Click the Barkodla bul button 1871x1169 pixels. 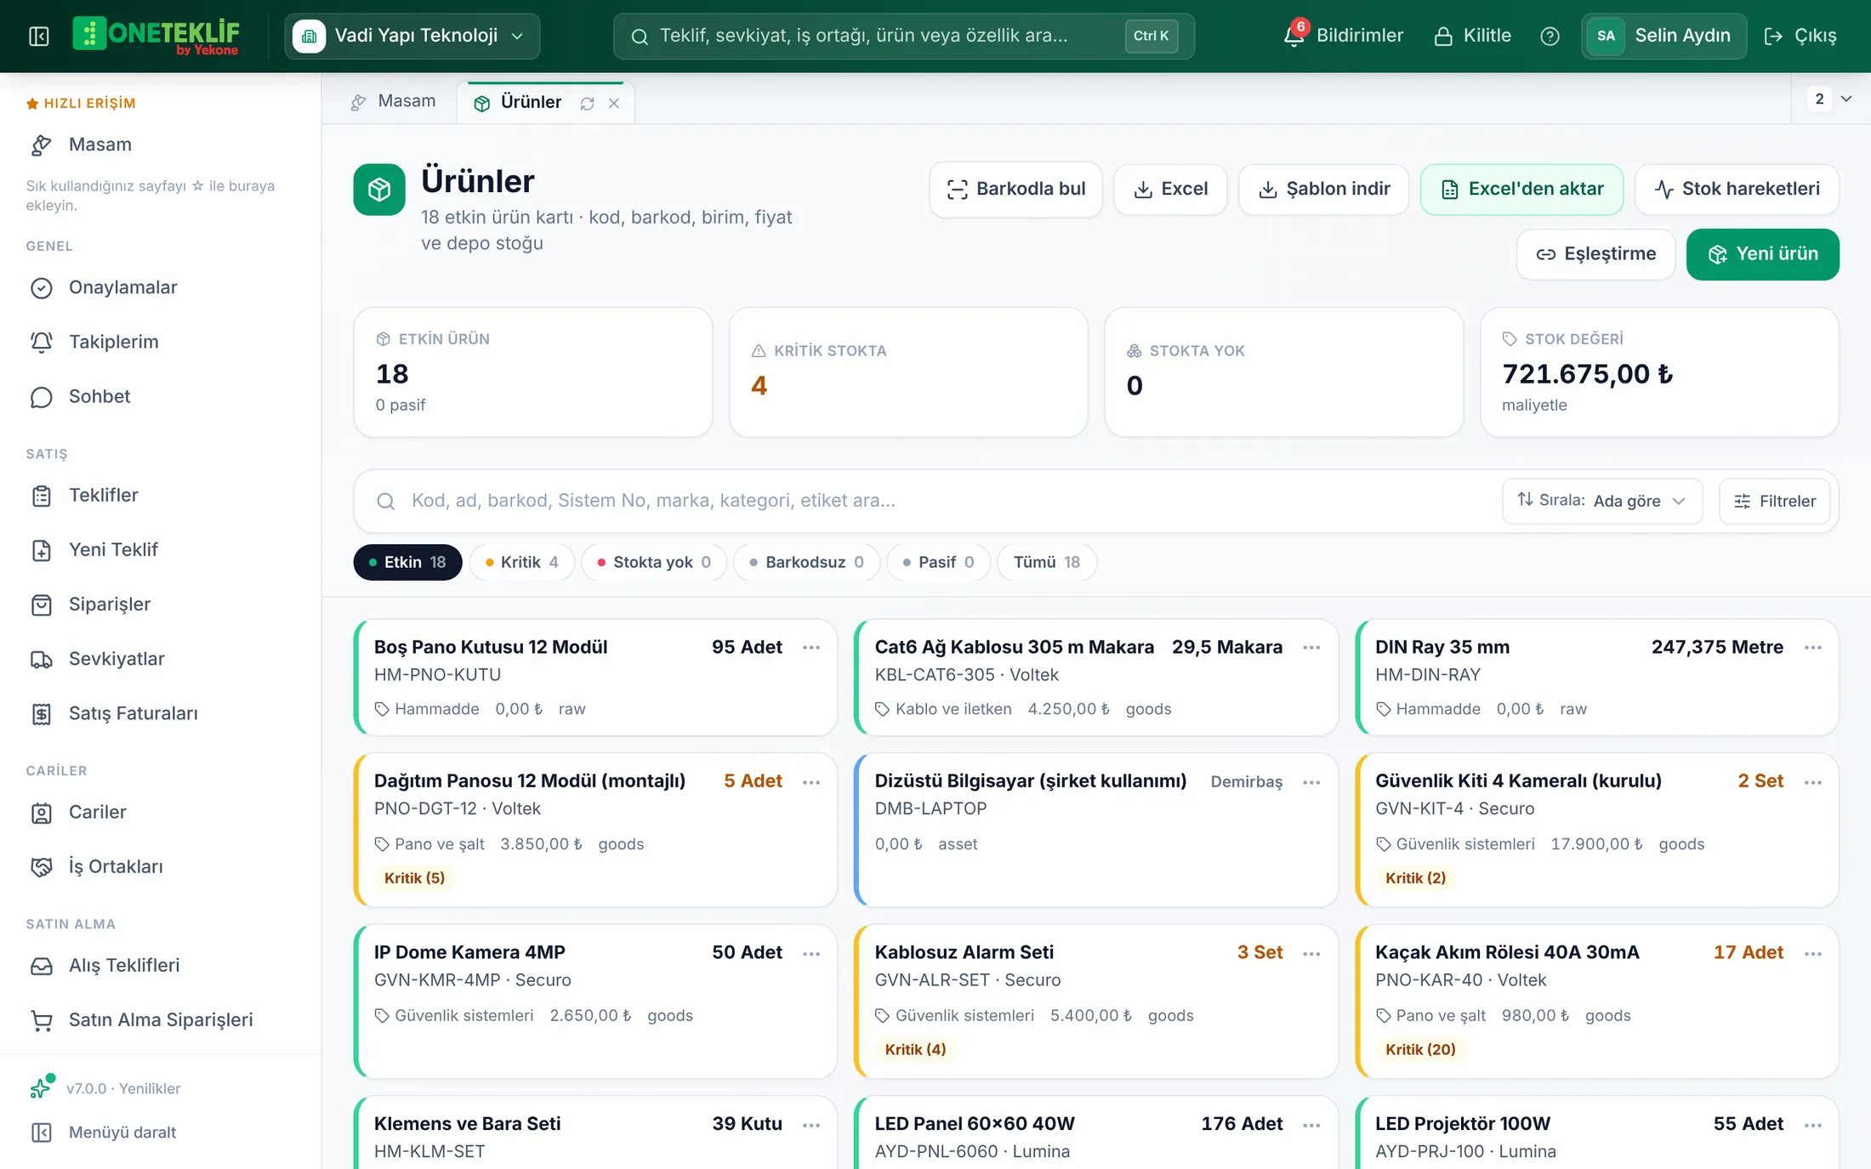(1015, 189)
